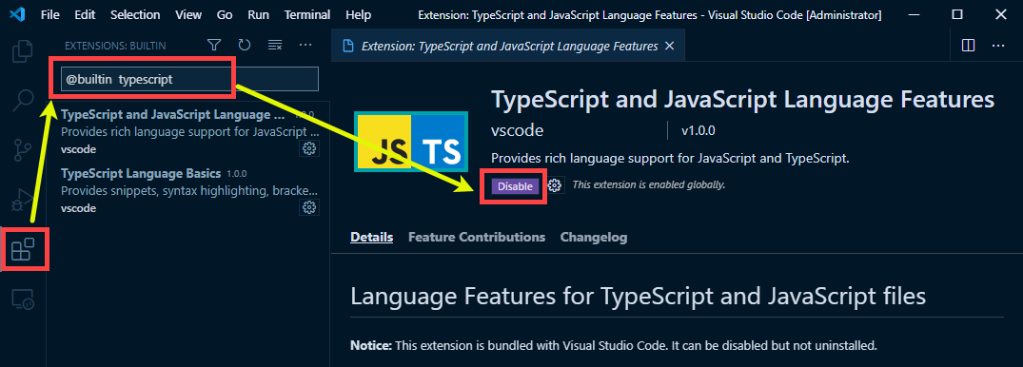Open the View menu
This screenshot has width=1023, height=367.
point(188,14)
